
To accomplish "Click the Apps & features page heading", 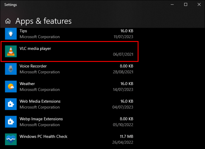I will click(44, 21).
